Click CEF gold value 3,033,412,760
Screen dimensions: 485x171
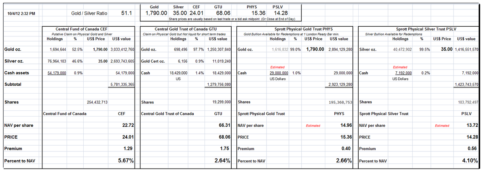(122, 49)
